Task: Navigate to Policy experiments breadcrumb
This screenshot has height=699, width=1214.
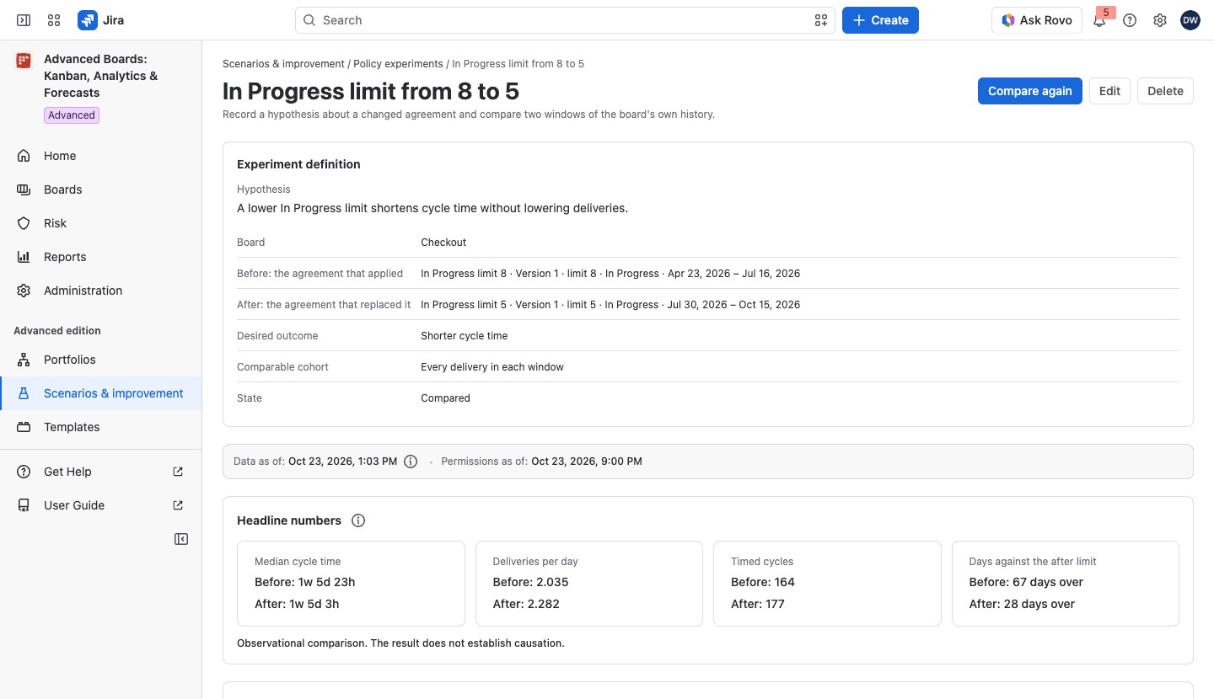Action: click(398, 64)
